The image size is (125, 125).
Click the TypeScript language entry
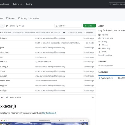point(106,78)
